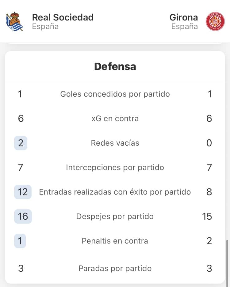Tap Girona's 0 Redes vacías value
The image size is (230, 287).
click(209, 143)
